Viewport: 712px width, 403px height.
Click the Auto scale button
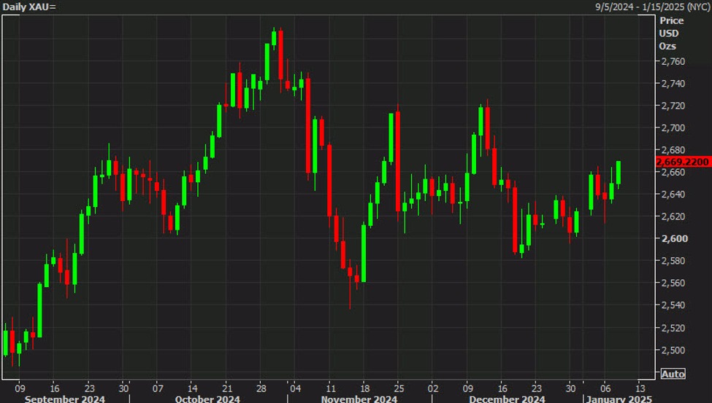(673, 374)
